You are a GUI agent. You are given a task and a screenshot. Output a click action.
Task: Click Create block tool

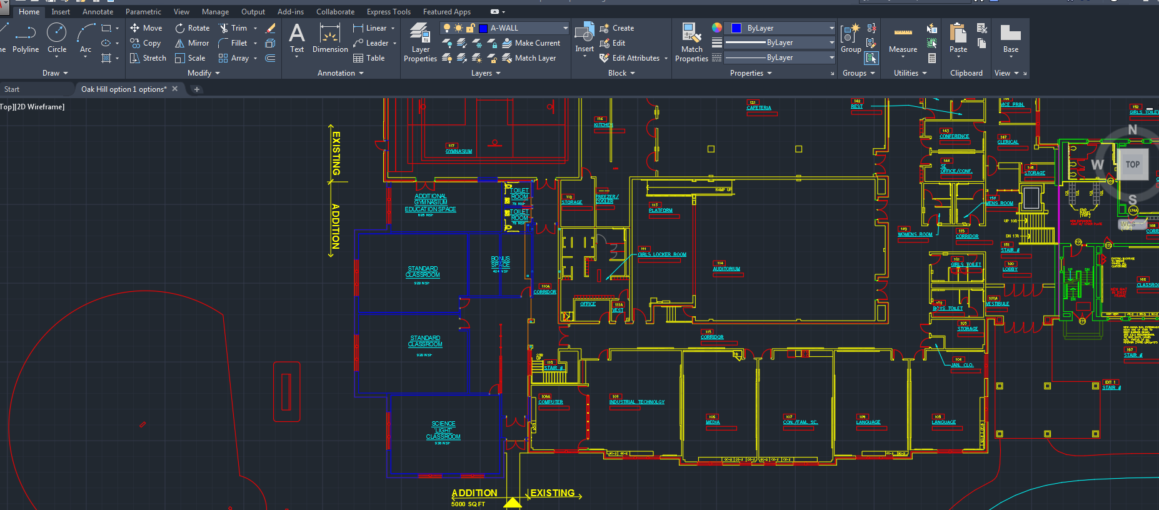(616, 28)
